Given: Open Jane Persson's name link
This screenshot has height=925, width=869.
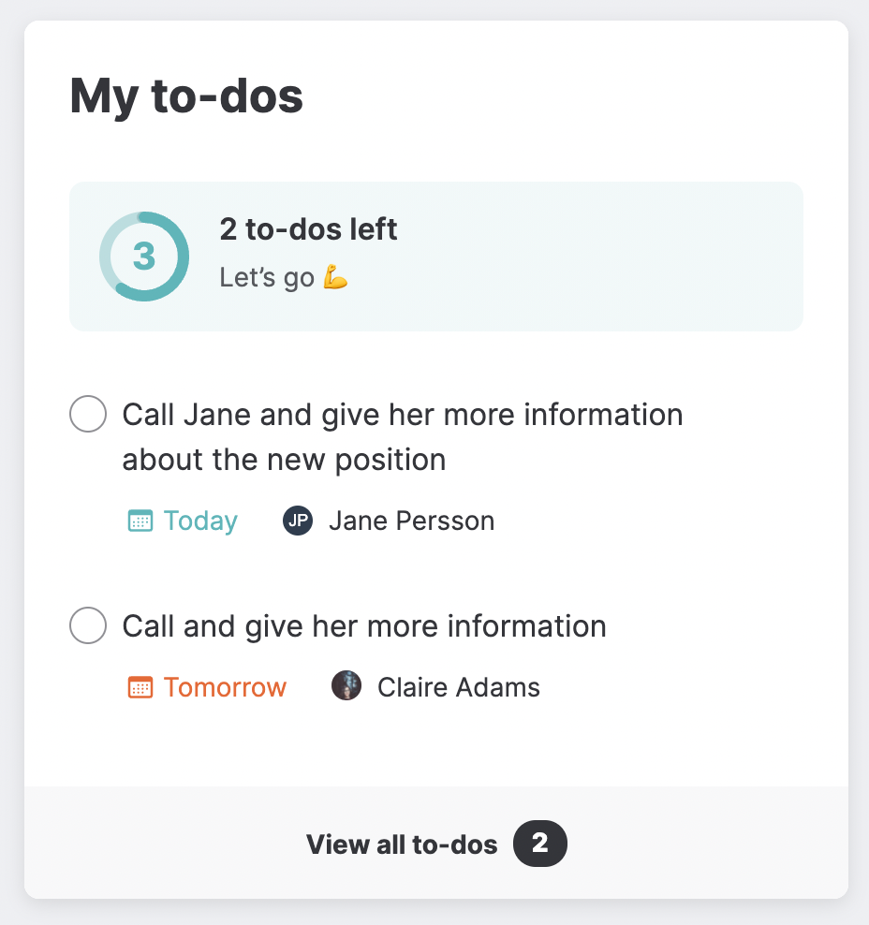Looking at the screenshot, I should [411, 521].
